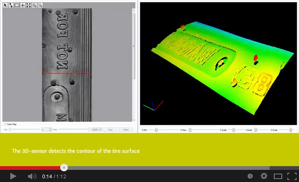Select the arrow pointer tool
Image resolution: width=299 pixels, height=182 pixels.
pos(5,5)
